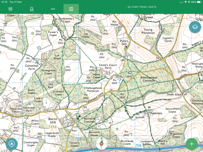Open the more options ellipsis tab

click(x=53, y=9)
